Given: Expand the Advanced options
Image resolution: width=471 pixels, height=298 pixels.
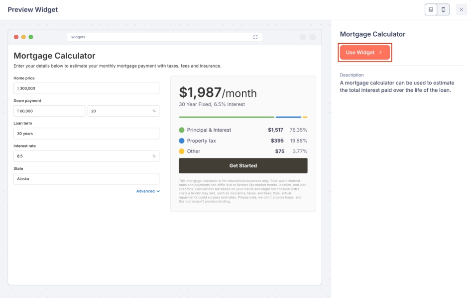Looking at the screenshot, I should point(148,191).
